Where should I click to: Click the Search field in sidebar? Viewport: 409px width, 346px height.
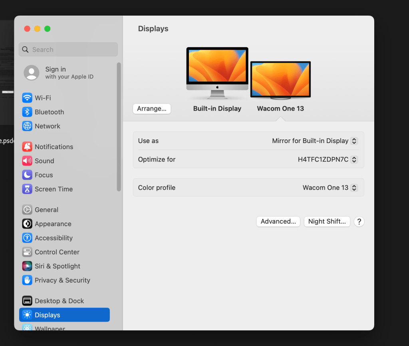tap(69, 50)
